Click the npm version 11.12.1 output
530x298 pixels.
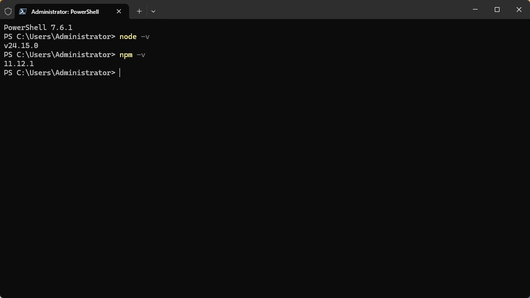click(18, 63)
